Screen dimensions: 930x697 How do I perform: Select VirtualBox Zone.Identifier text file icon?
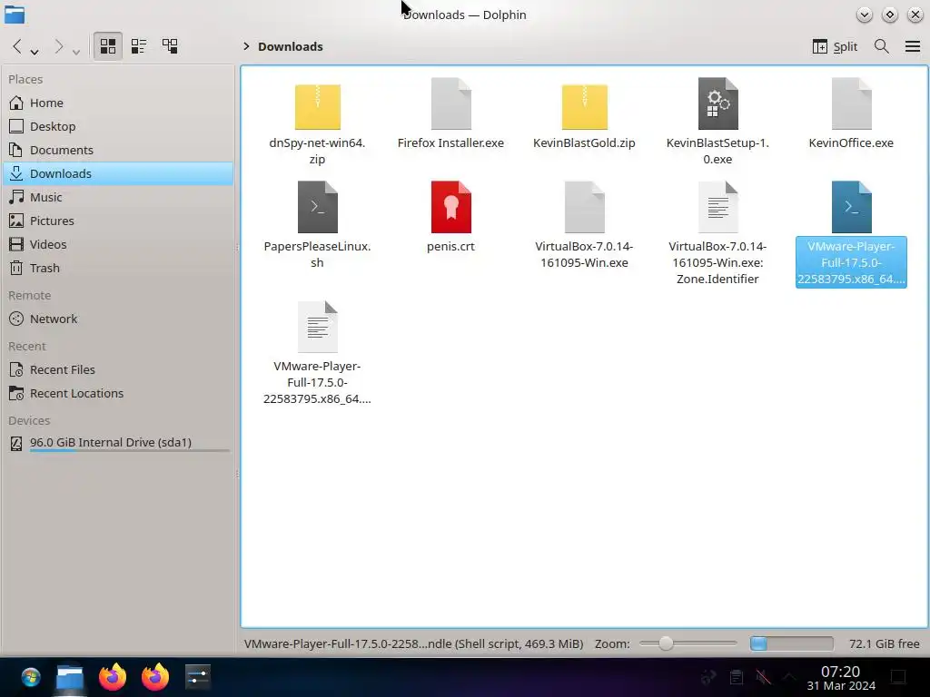[717, 207]
